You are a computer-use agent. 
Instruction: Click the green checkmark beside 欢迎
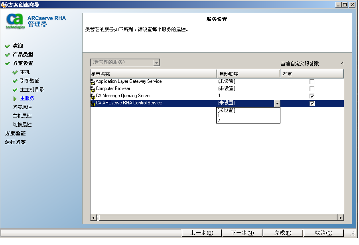(x=7, y=46)
